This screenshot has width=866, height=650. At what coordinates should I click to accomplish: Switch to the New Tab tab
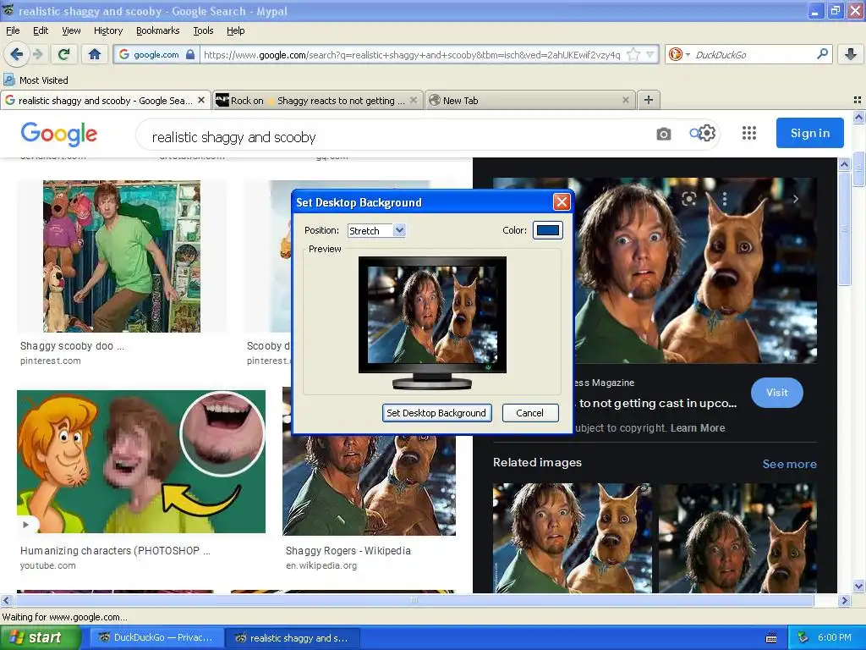point(530,100)
